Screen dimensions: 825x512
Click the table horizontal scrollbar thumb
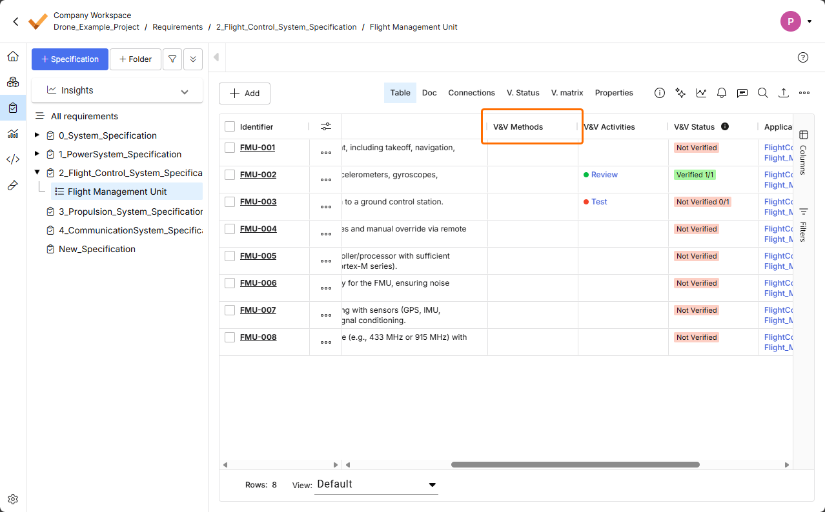pyautogui.click(x=575, y=464)
